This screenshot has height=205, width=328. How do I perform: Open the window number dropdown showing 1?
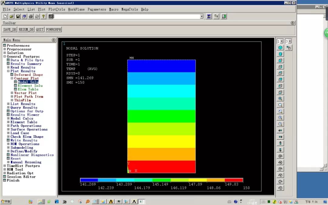coord(281,40)
